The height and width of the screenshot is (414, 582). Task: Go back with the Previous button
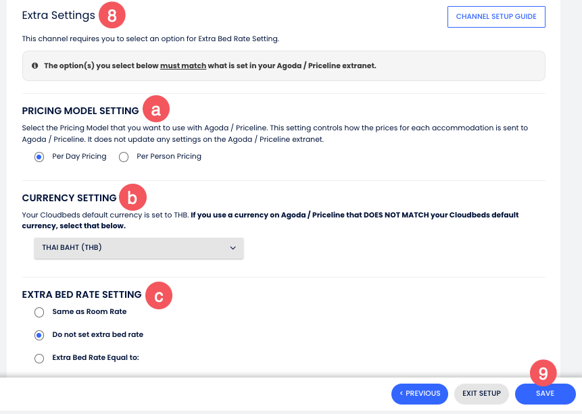point(419,394)
